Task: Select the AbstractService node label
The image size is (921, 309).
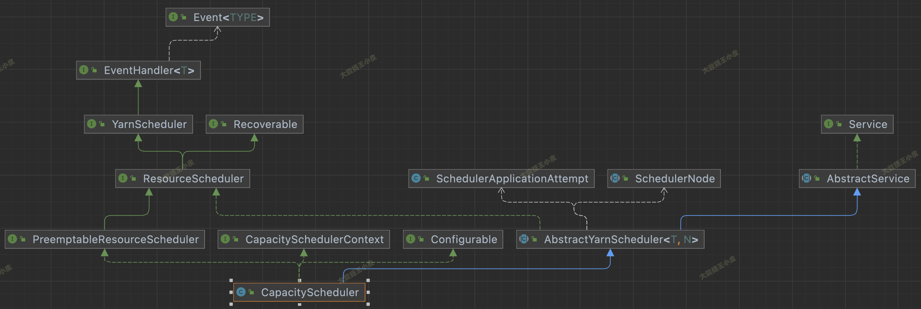Action: pos(868,178)
